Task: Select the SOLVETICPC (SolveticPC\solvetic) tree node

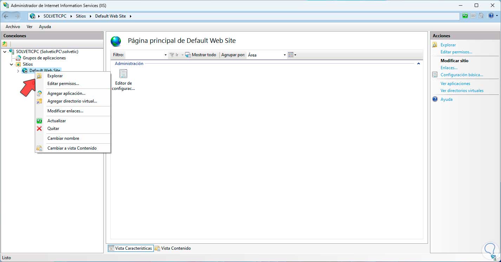Action: 47,52
